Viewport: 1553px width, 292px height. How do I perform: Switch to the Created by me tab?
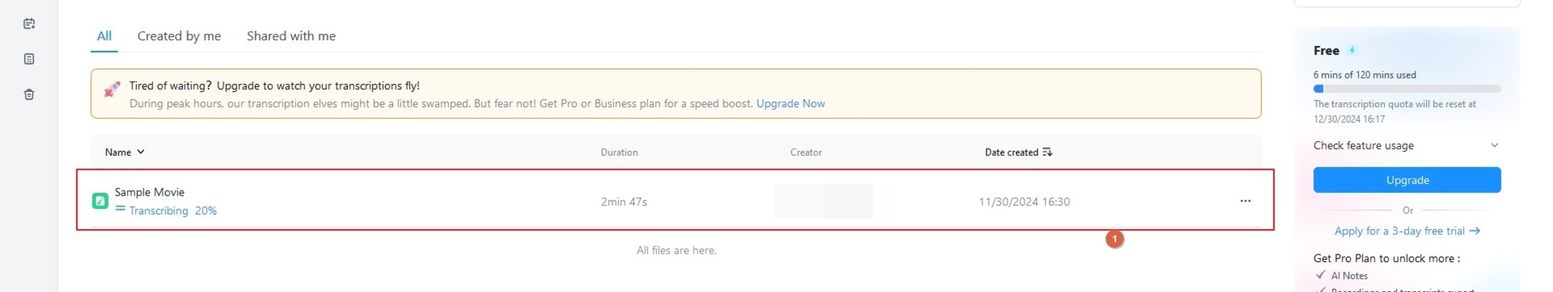(x=179, y=36)
